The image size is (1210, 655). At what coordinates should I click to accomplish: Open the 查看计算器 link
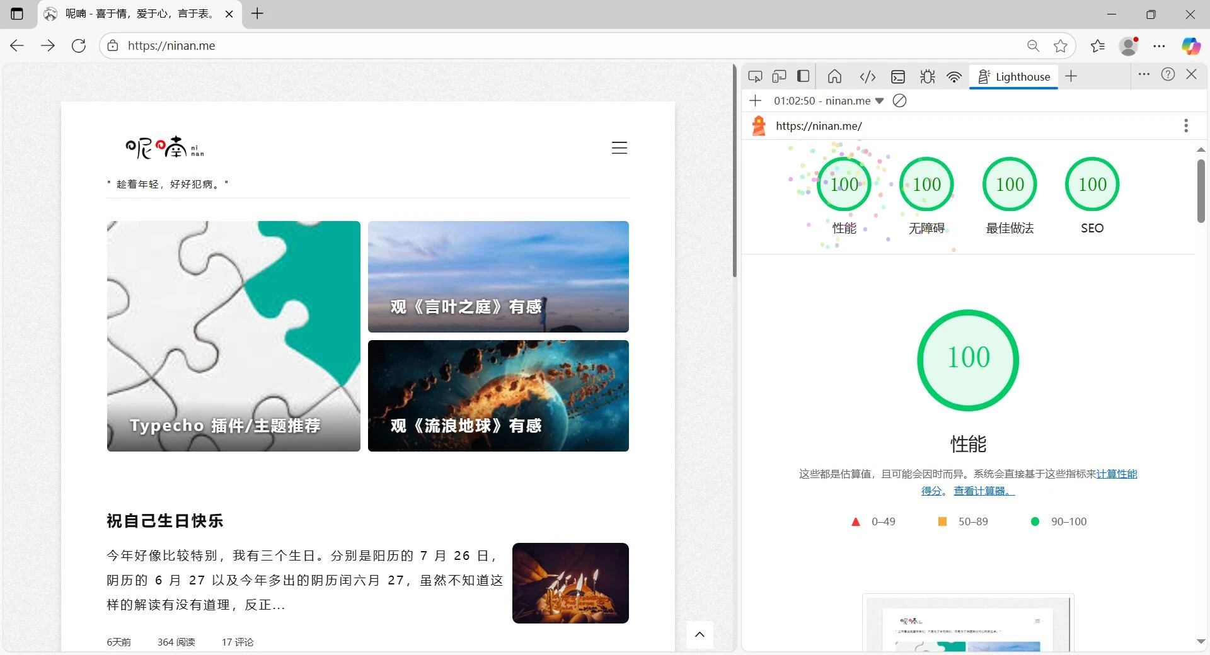point(984,491)
